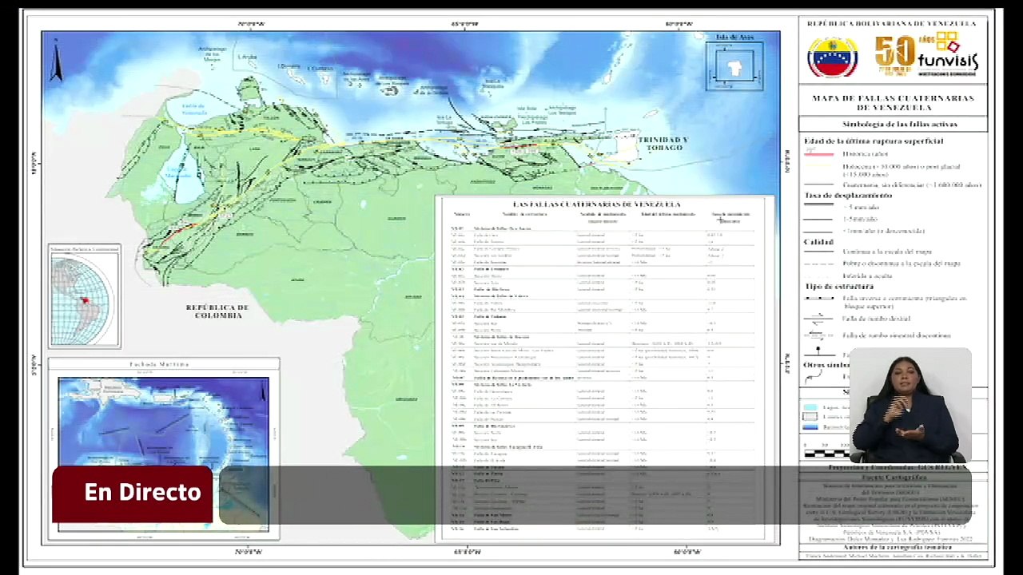Viewport: 1023px width, 575px height.
Task: Click the white legend swatch between the blue ones
Action: point(810,417)
